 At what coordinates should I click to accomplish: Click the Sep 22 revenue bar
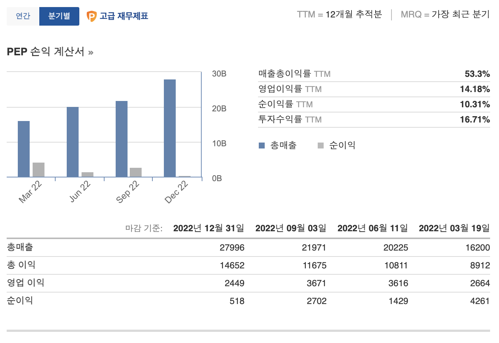[x=122, y=139]
